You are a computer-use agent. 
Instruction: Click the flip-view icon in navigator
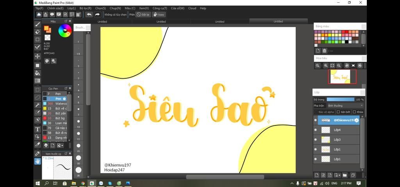tap(353, 65)
